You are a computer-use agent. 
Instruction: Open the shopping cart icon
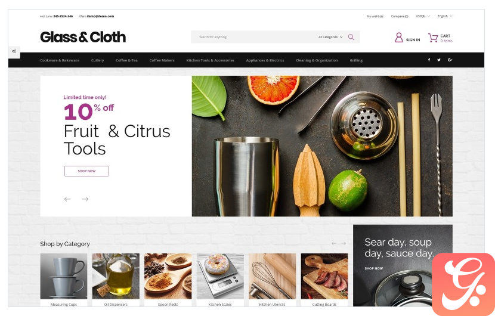[433, 38]
